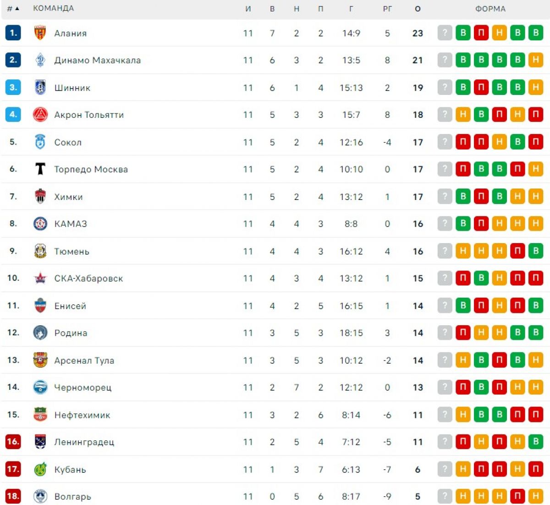
Task: Open the Динамо Махачкала club logo
Action: click(40, 60)
